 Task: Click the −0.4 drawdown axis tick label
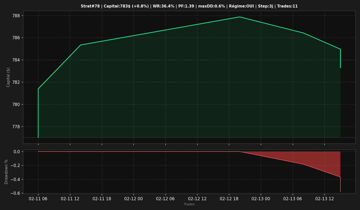click(15, 179)
